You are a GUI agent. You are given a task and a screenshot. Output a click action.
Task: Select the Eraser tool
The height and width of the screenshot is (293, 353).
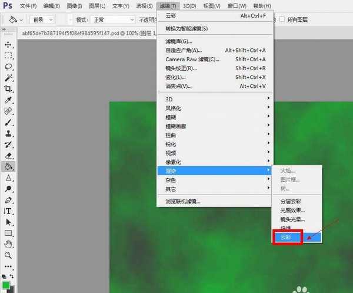tap(8, 156)
